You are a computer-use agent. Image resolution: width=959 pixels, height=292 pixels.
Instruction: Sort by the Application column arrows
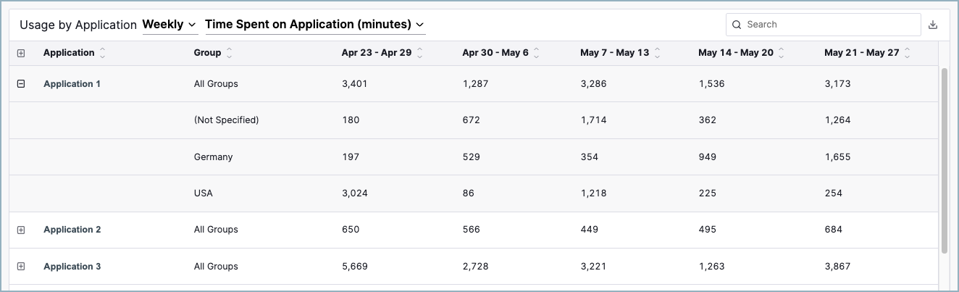point(102,53)
